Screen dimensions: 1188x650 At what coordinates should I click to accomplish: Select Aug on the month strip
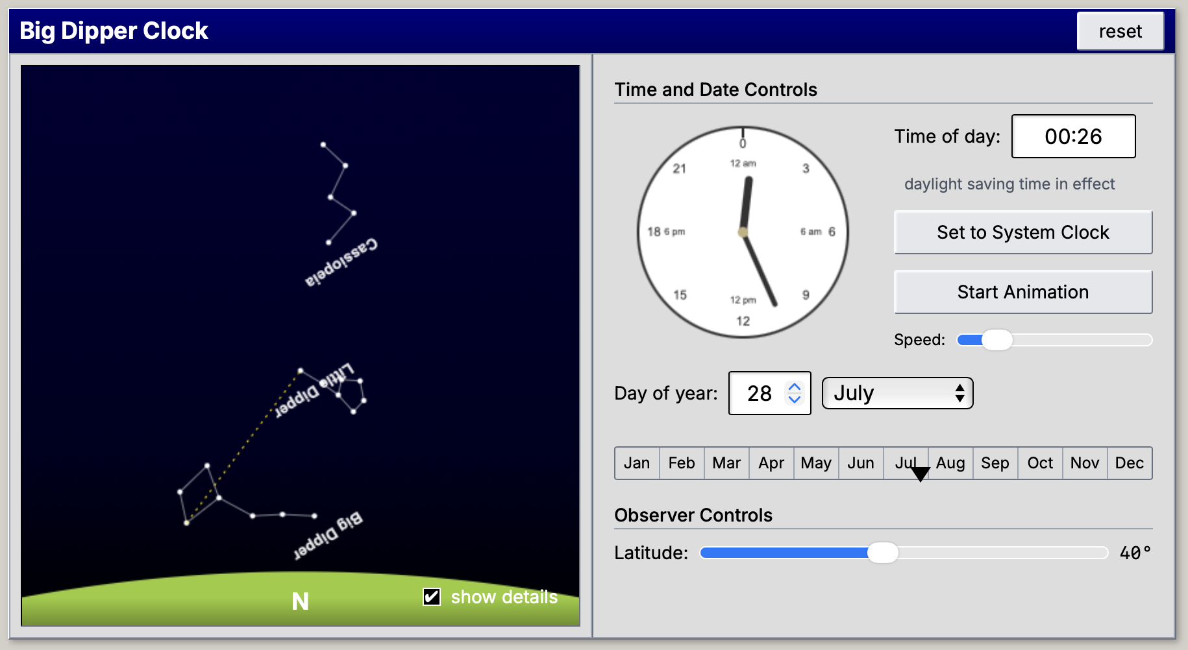pyautogui.click(x=950, y=463)
